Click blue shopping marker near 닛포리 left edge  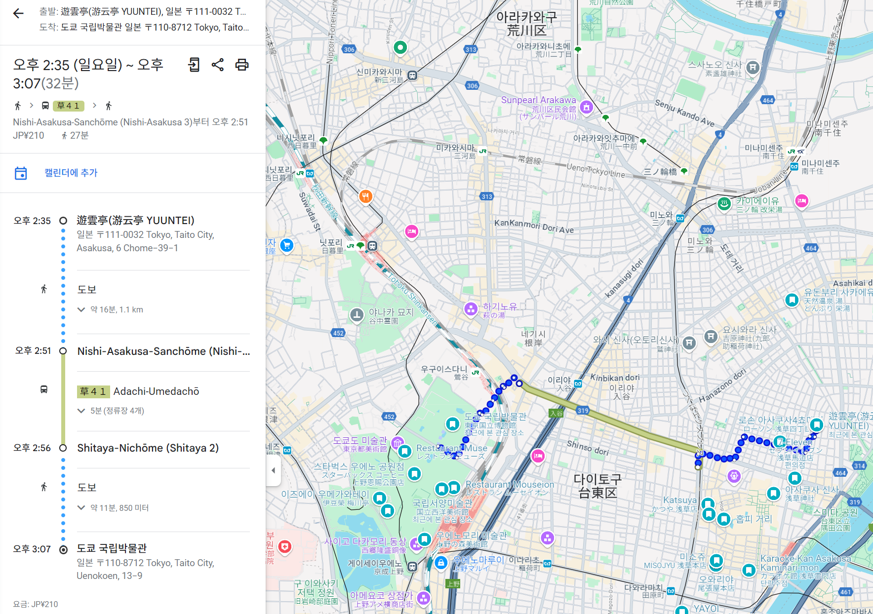286,245
